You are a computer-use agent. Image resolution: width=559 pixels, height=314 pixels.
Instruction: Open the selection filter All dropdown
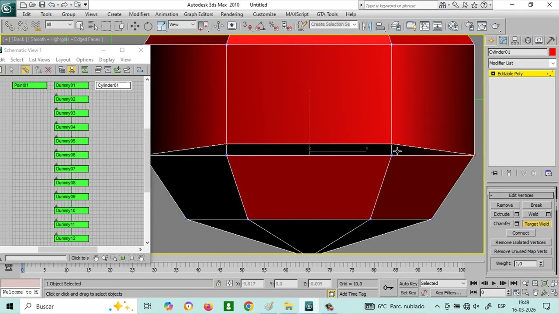click(59, 25)
